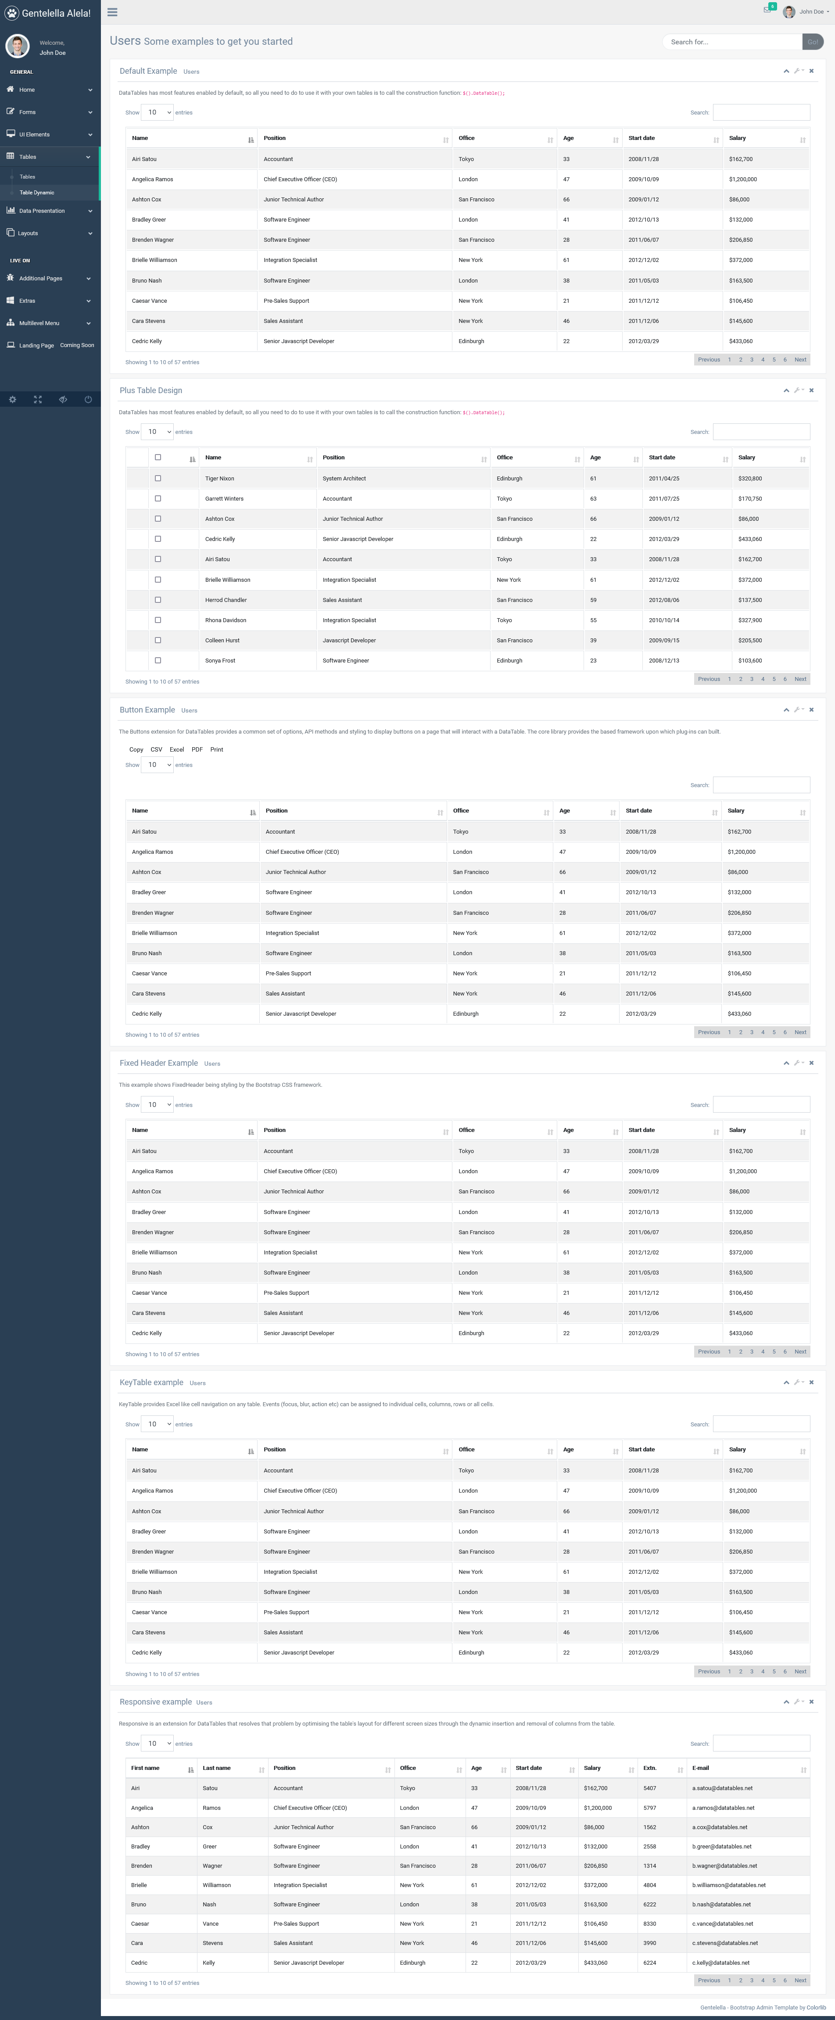Open Fixed Header Example show entries dropdown
Screen dimensions: 835x2020
coord(157,1105)
